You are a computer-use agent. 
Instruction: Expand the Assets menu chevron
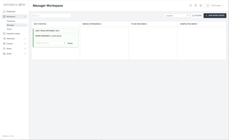(25, 49)
